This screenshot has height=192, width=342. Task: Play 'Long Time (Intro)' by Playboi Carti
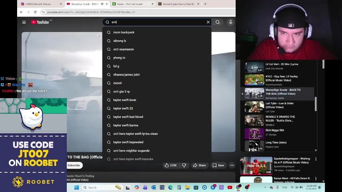click(278, 145)
